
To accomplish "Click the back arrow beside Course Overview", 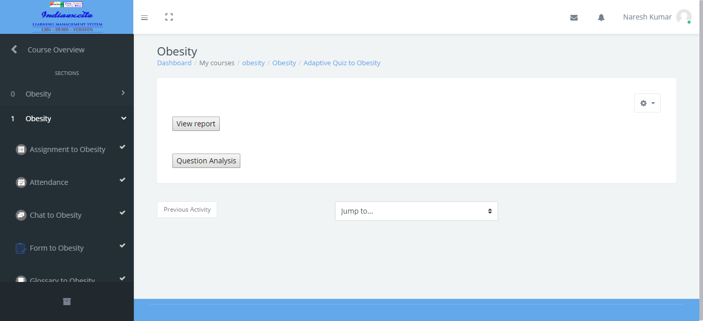I will 14,50.
